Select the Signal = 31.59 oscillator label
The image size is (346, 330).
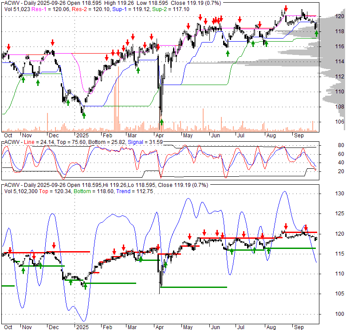click(x=145, y=142)
